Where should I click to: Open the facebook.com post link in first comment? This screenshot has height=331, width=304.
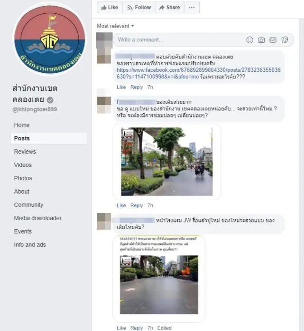pos(198,70)
